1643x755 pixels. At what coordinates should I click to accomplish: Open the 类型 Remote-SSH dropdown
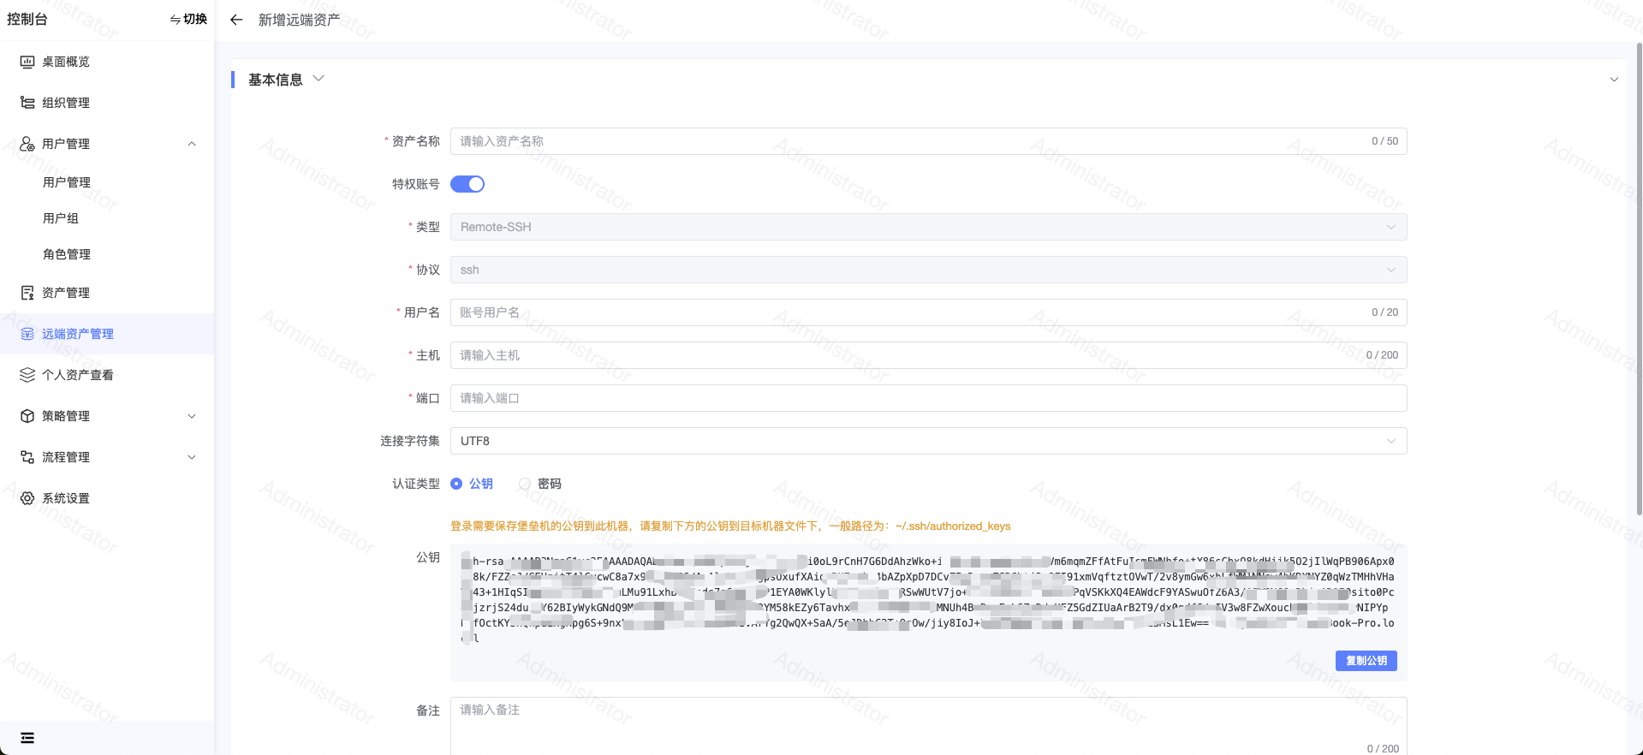pyautogui.click(x=928, y=227)
